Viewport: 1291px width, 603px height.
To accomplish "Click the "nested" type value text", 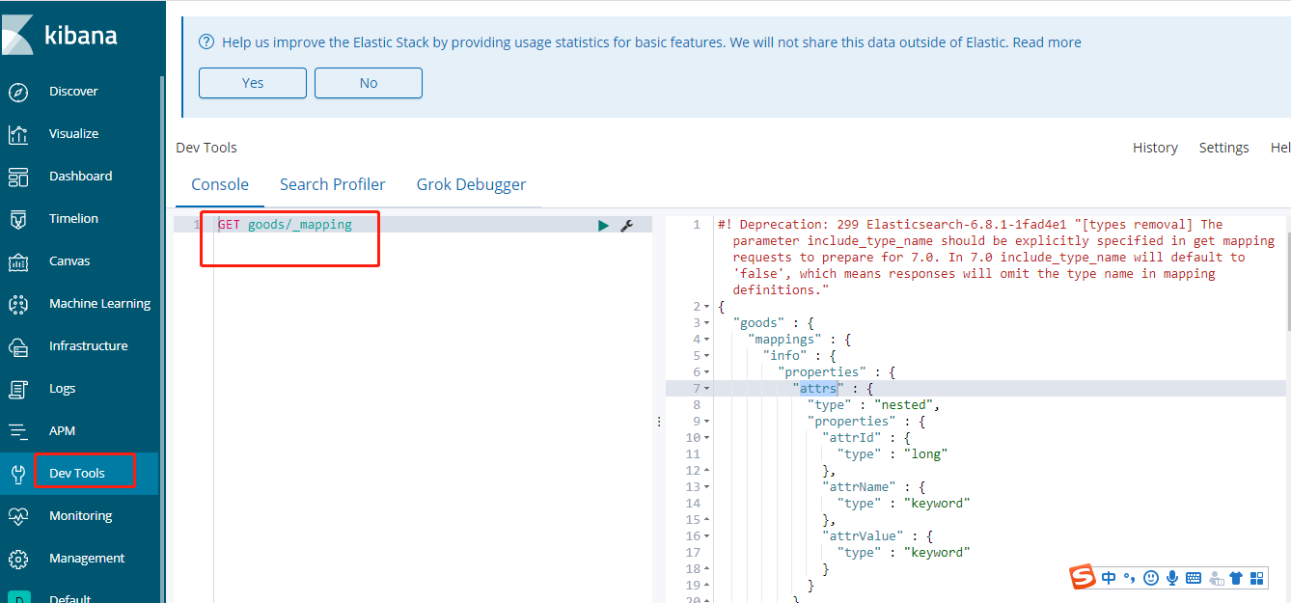I will pyautogui.click(x=904, y=405).
